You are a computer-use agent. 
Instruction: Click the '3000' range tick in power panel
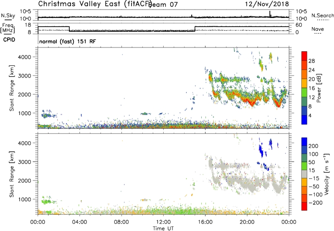click(25, 76)
